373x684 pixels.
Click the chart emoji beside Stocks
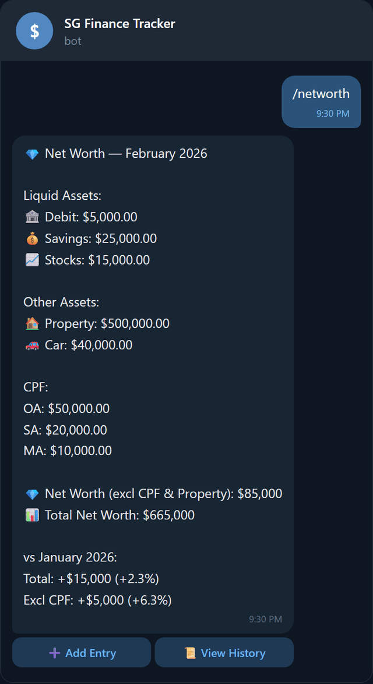(x=33, y=260)
